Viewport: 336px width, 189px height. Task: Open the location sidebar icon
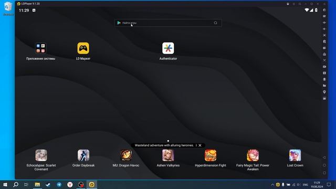pyautogui.click(x=324, y=92)
